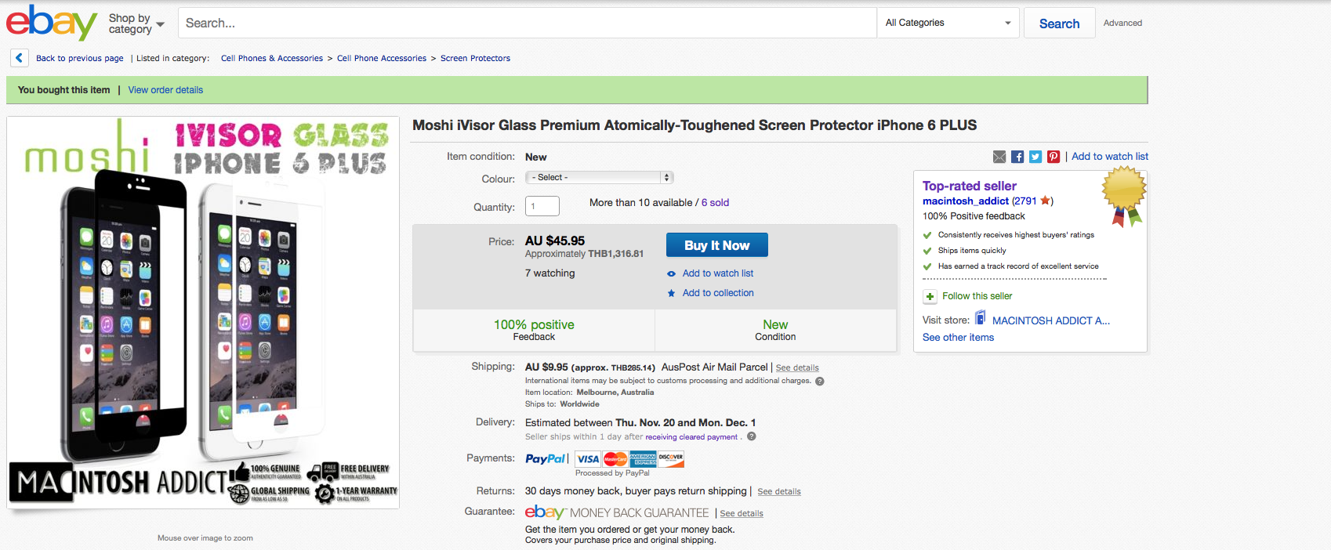Click the back arrow icon

pos(20,58)
